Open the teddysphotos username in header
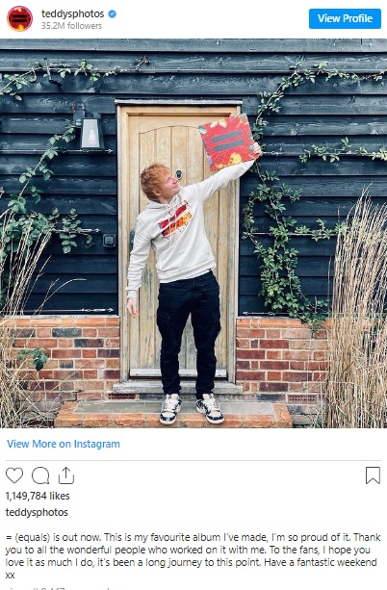 [72, 13]
